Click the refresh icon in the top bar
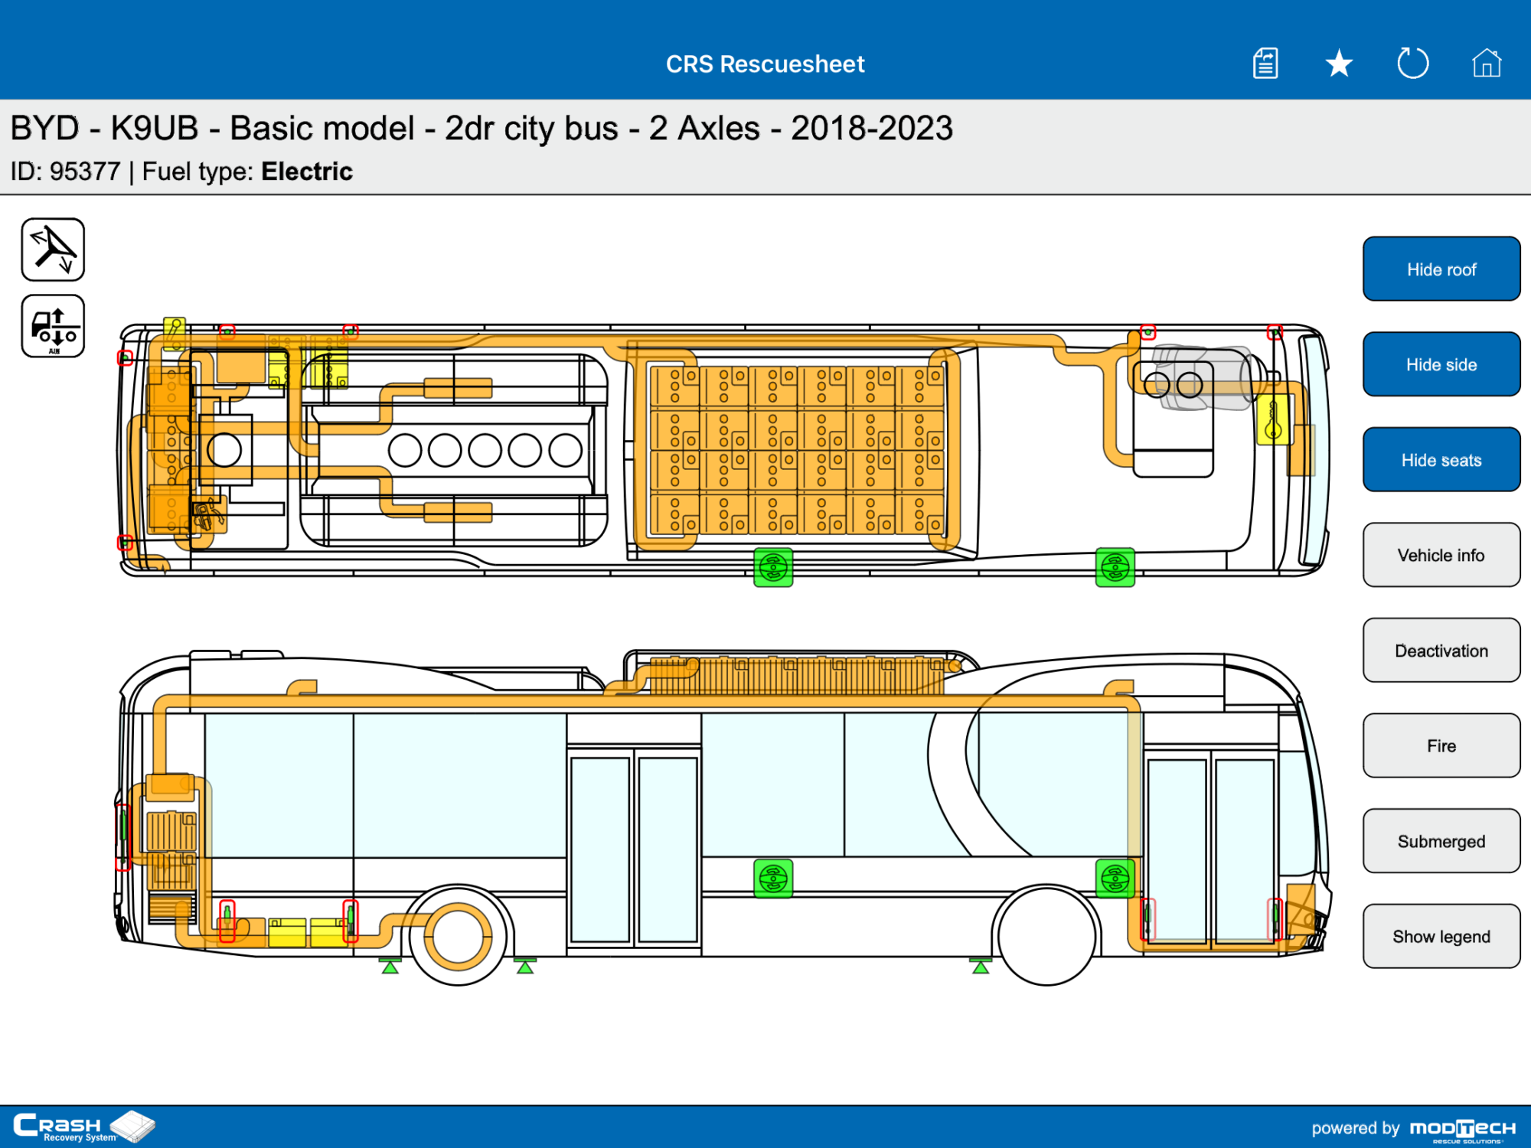The image size is (1531, 1148). tap(1413, 64)
